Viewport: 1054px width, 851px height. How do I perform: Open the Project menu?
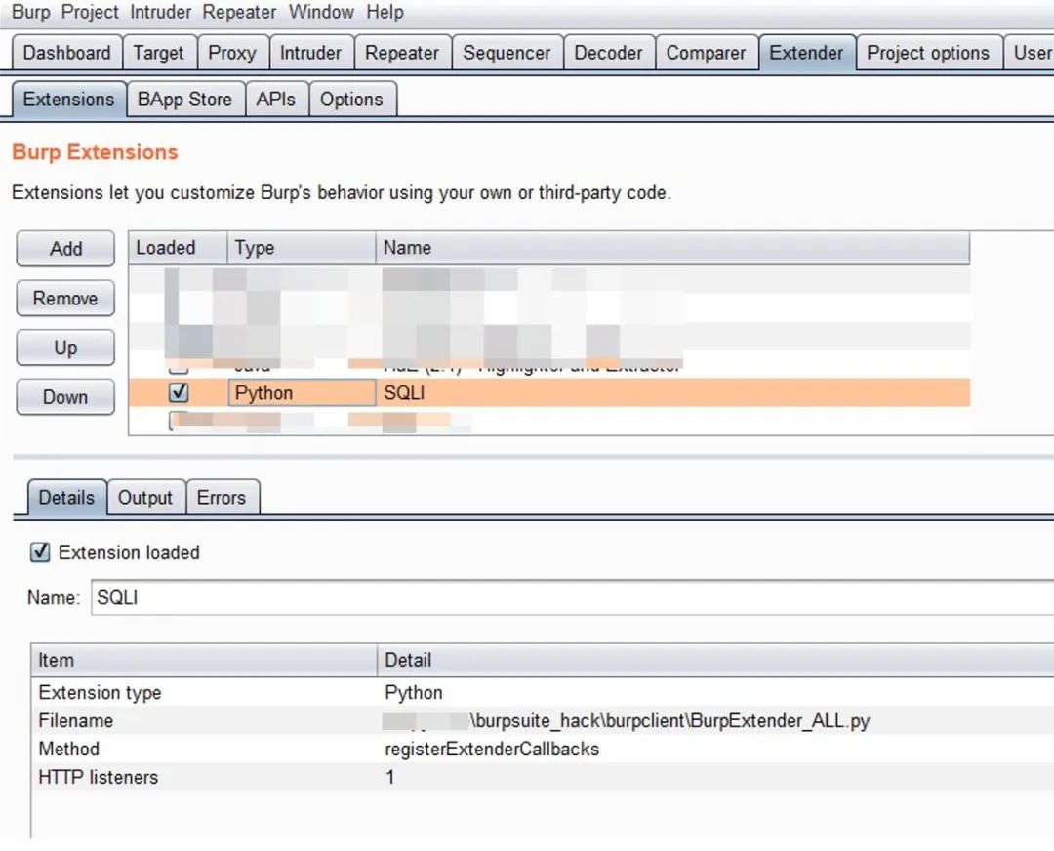point(90,12)
